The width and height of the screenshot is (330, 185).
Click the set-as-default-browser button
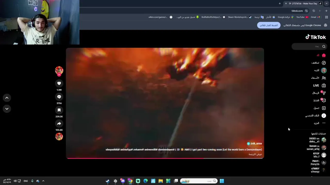269,25
